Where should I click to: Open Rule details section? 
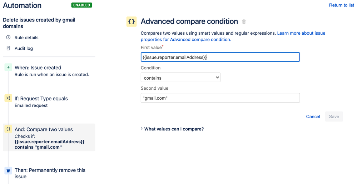[26, 38]
